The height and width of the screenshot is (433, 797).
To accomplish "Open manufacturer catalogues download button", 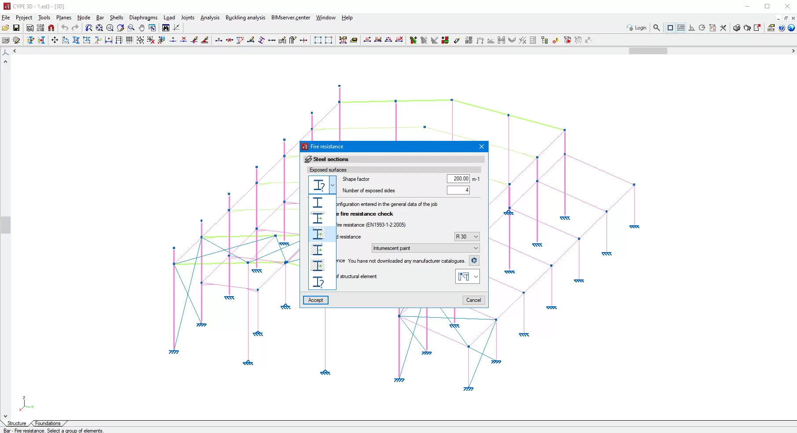I will [x=474, y=261].
